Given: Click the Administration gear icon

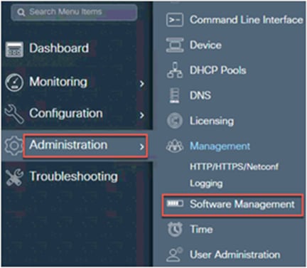Looking at the screenshot, I should [x=14, y=145].
